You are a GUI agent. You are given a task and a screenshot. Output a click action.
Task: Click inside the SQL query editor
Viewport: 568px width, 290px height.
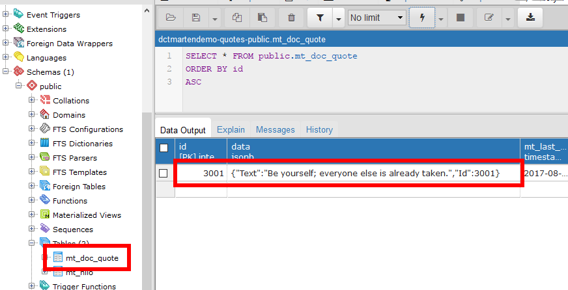pos(375,79)
